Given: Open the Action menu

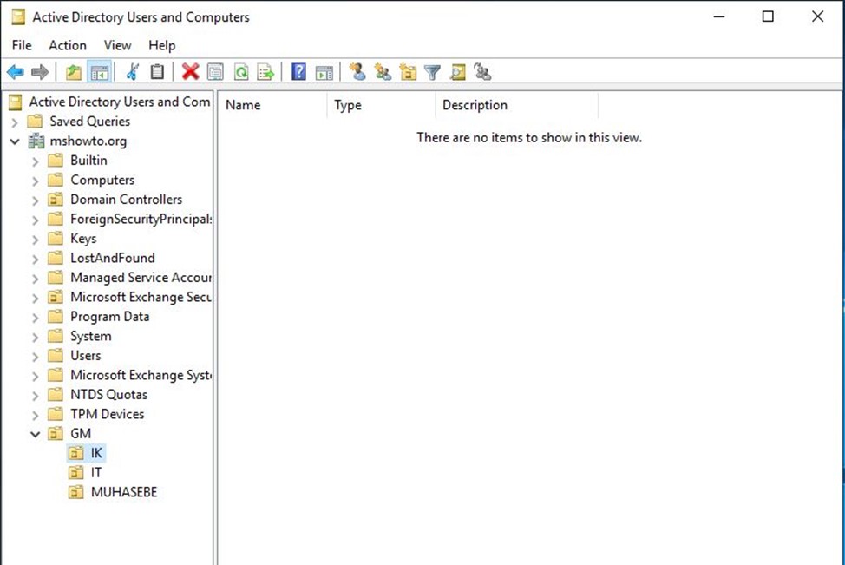Looking at the screenshot, I should pyautogui.click(x=68, y=45).
